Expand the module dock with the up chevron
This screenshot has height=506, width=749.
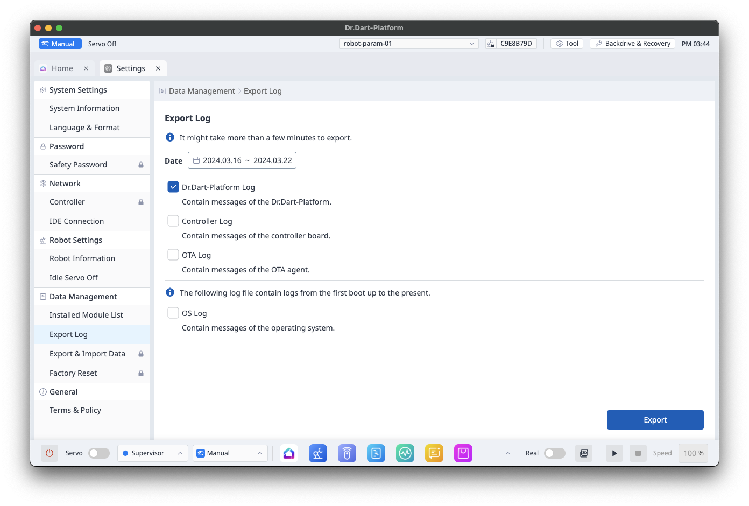click(x=507, y=453)
